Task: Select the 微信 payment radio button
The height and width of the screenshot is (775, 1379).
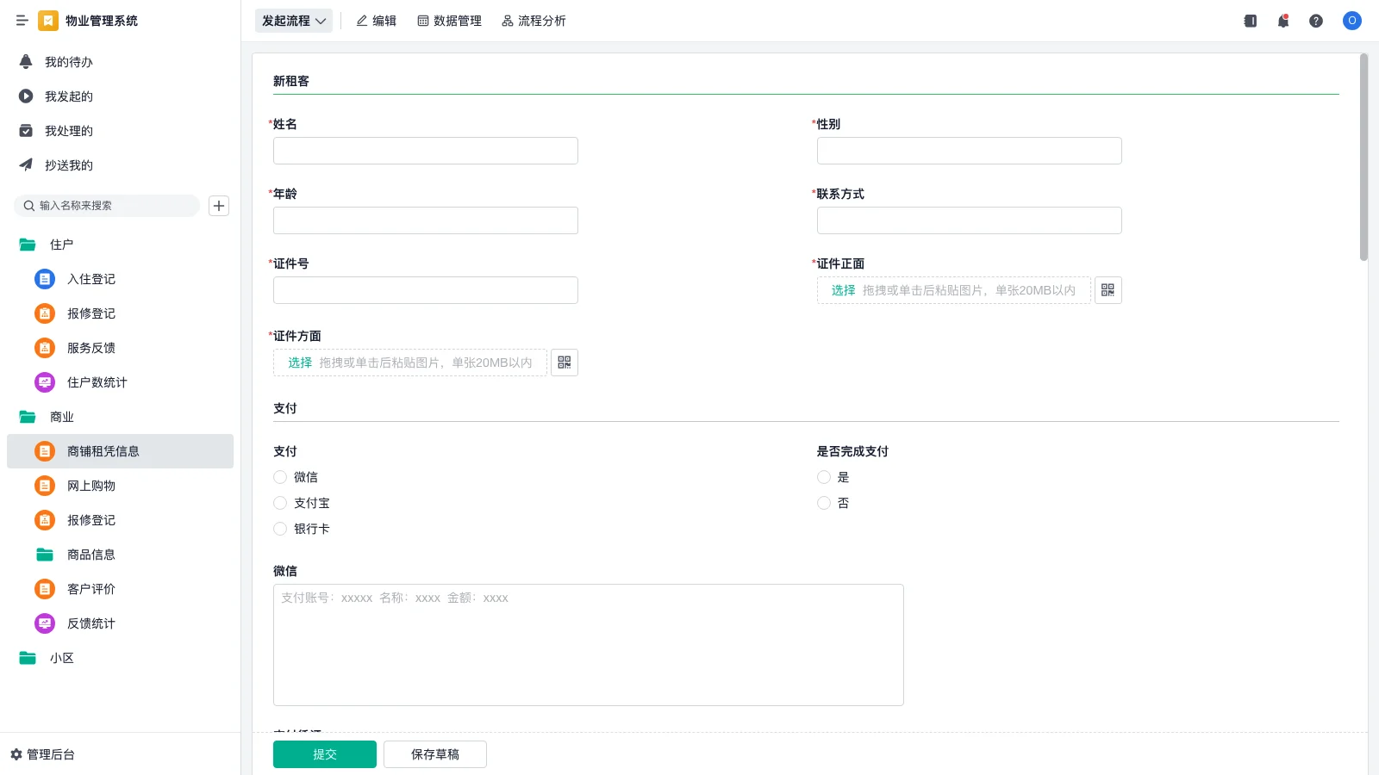Action: click(280, 477)
